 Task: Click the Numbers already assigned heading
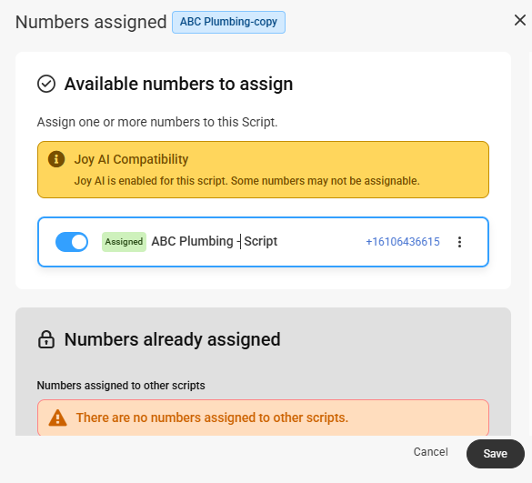(173, 339)
